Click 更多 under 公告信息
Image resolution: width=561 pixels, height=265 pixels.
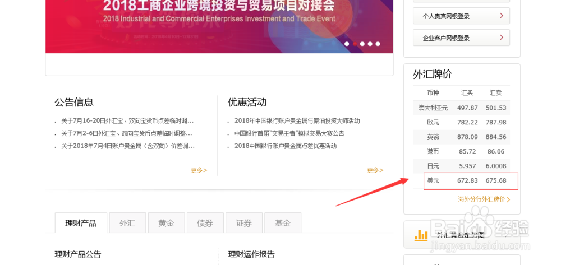coord(199,170)
